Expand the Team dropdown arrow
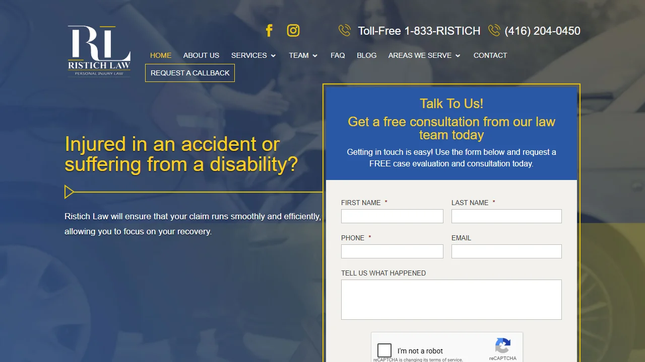Image resolution: width=645 pixels, height=362 pixels. [x=315, y=56]
